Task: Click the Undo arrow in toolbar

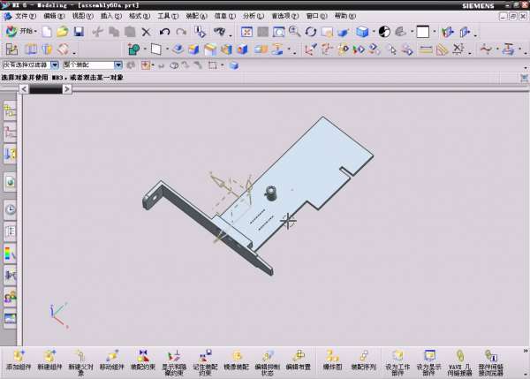Action: point(165,32)
